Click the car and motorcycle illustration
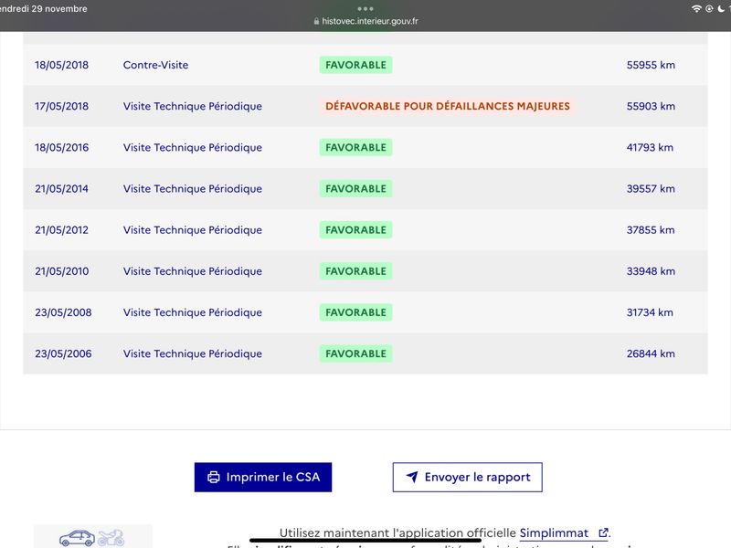731x548 pixels. [92, 538]
